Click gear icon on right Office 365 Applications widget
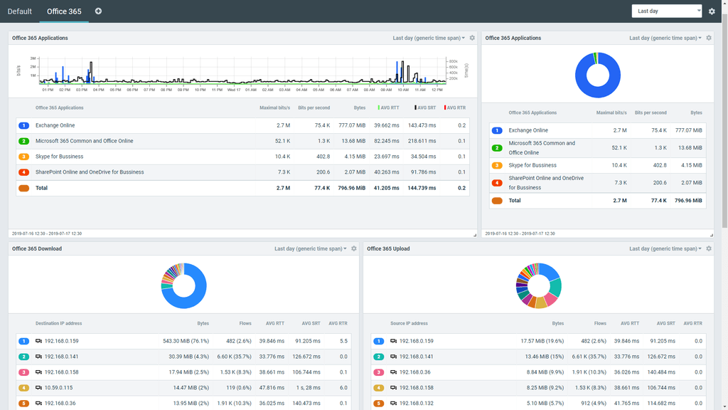This screenshot has height=410, width=728. [x=709, y=38]
